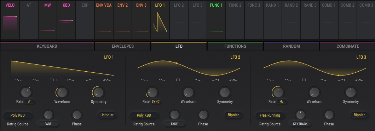375x131 pixels.
Task: Choose falling sawtooth icon in LFO 2
Action: [x=197, y=80]
